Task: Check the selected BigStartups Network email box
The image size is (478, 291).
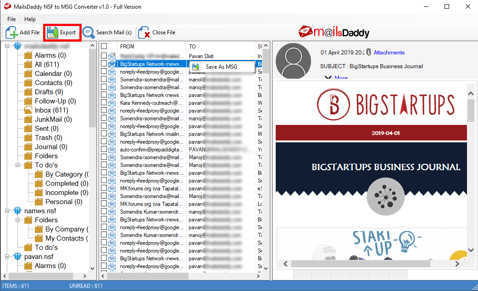Action: point(104,64)
